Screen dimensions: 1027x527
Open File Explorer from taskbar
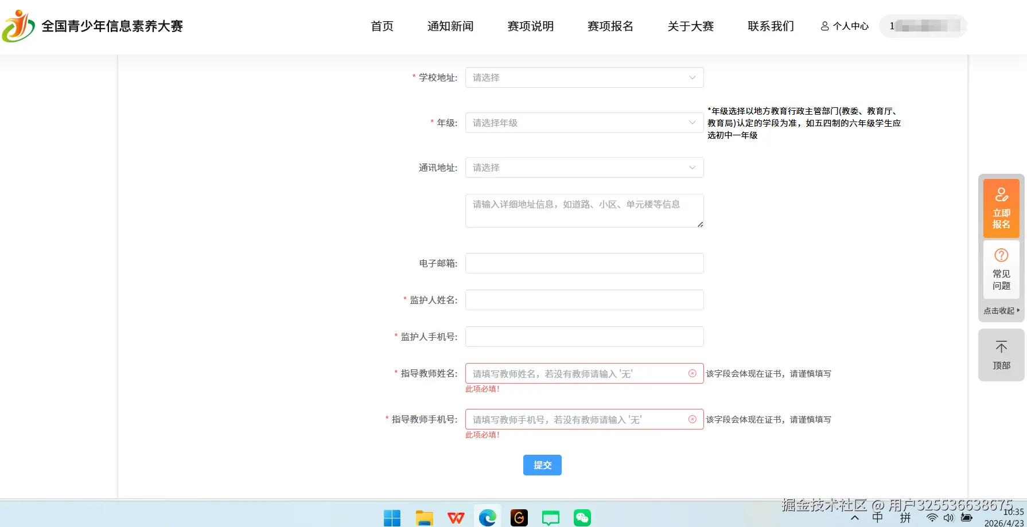[425, 518]
